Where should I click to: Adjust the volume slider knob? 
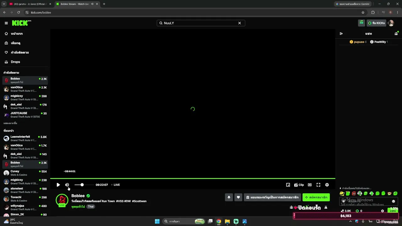pos(82,185)
